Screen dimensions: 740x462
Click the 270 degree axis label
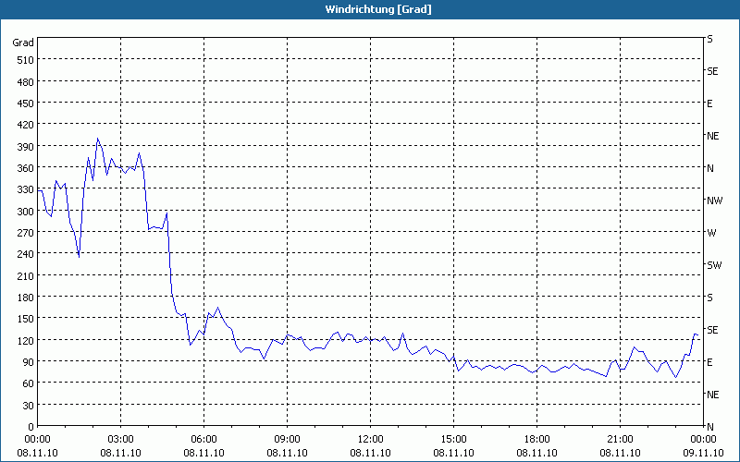(26, 233)
